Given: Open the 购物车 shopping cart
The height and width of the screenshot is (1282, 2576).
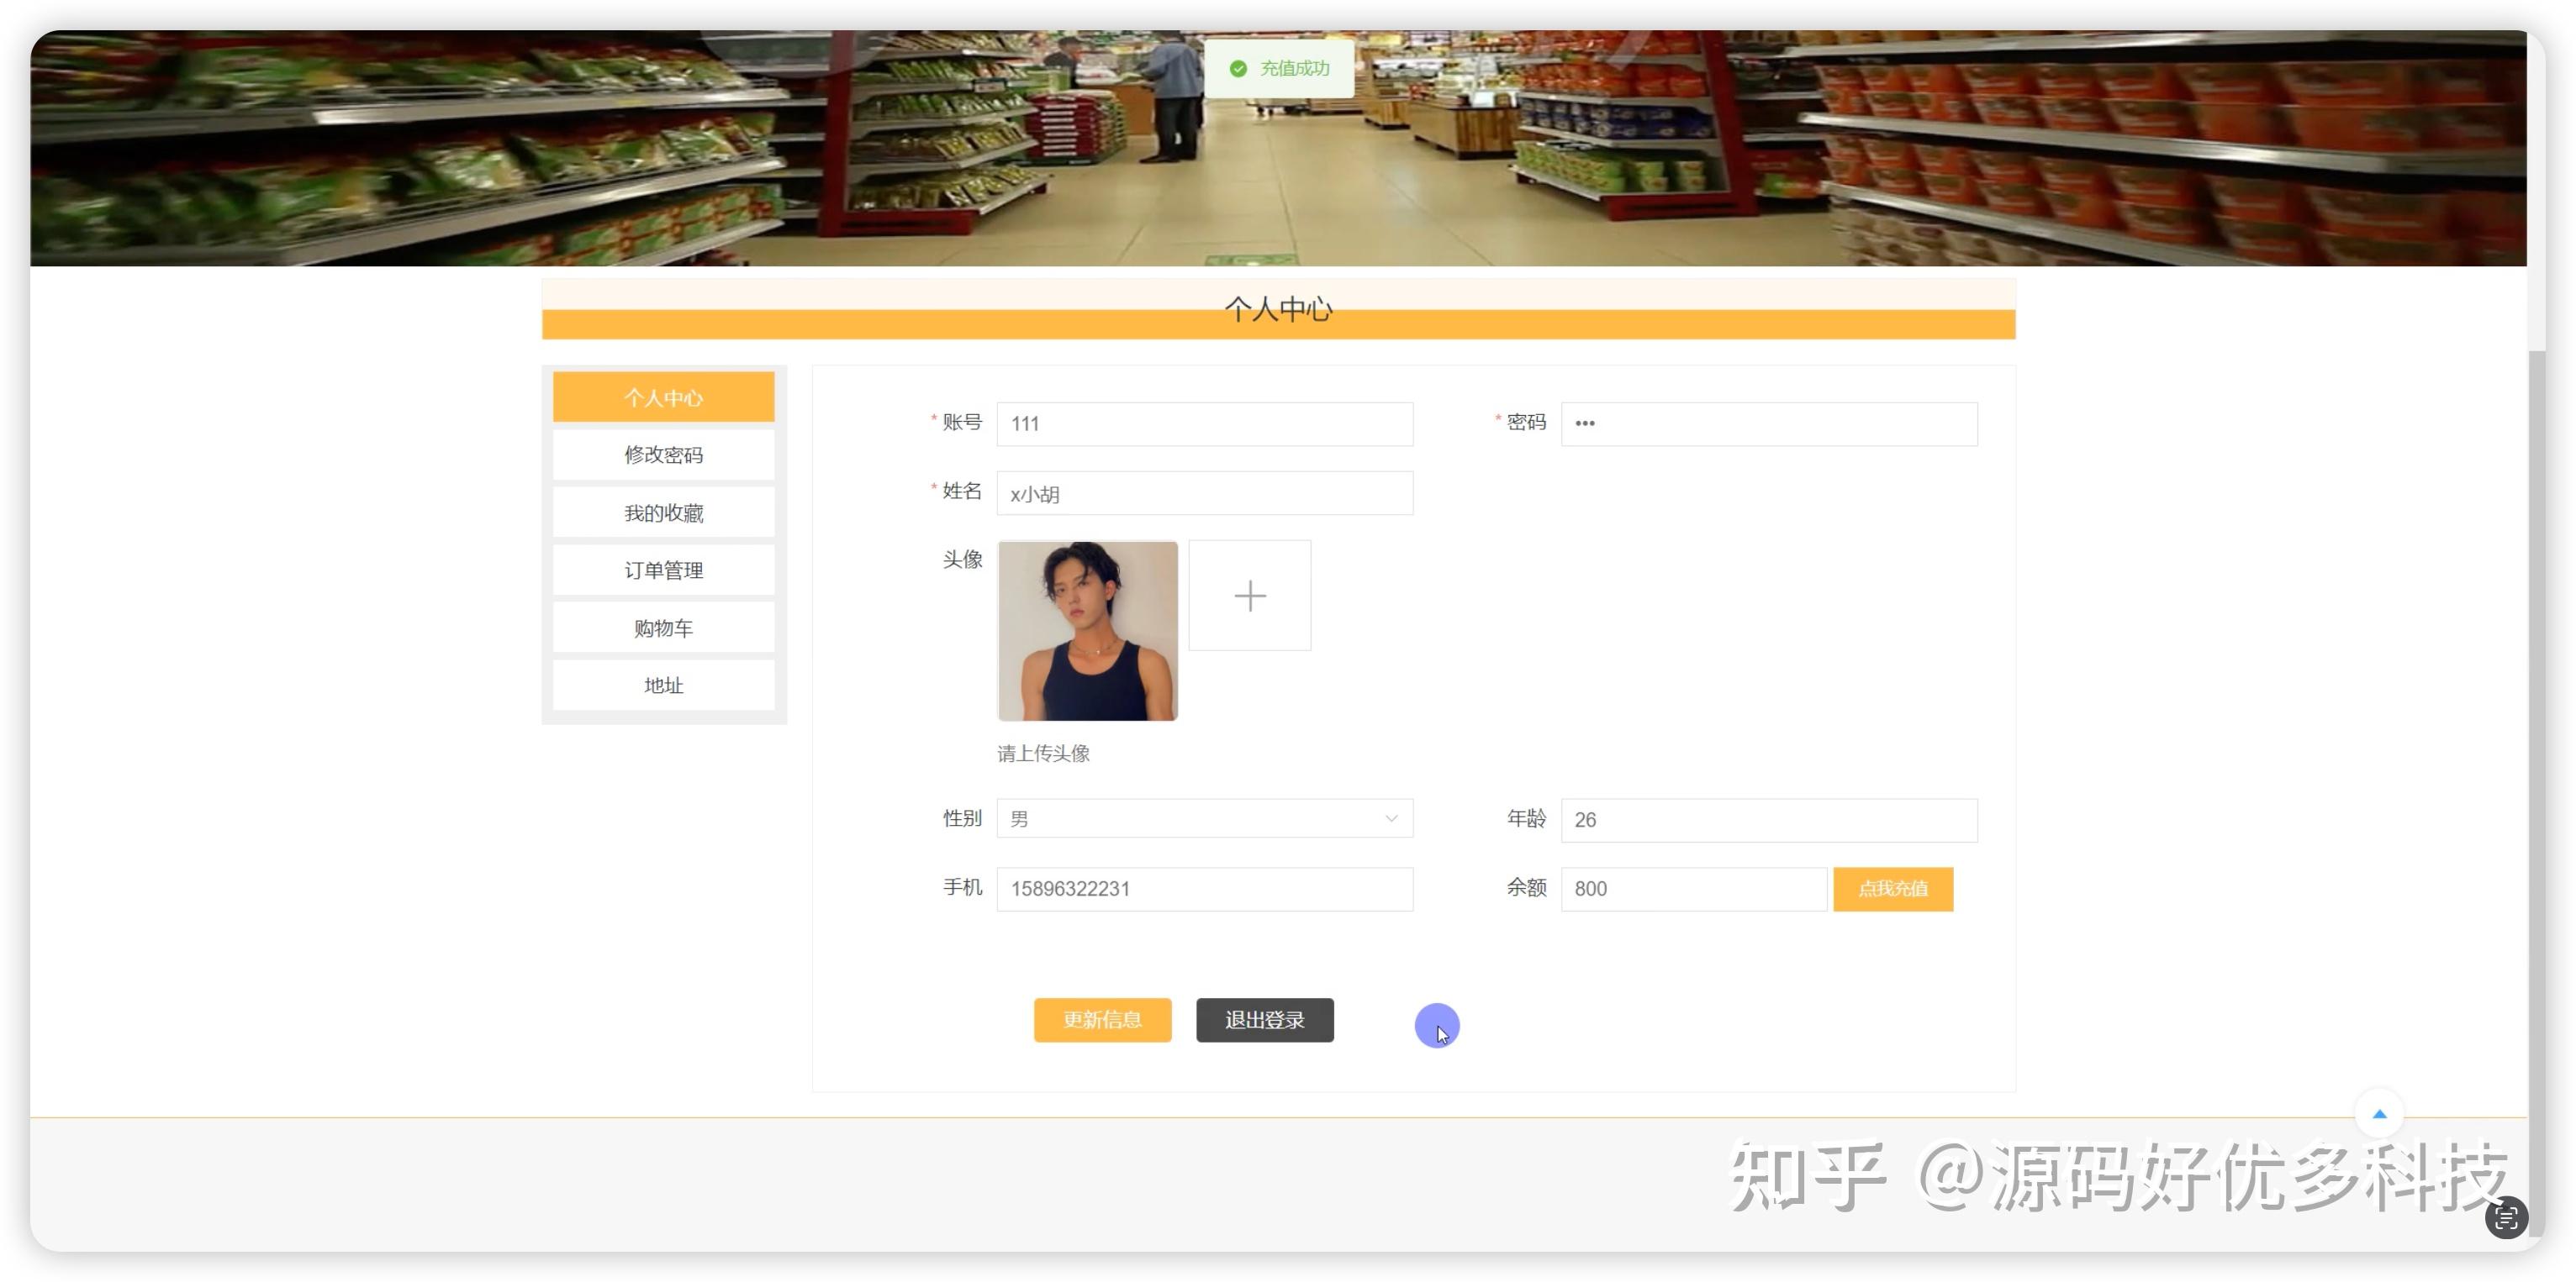Looking at the screenshot, I should click(x=663, y=627).
